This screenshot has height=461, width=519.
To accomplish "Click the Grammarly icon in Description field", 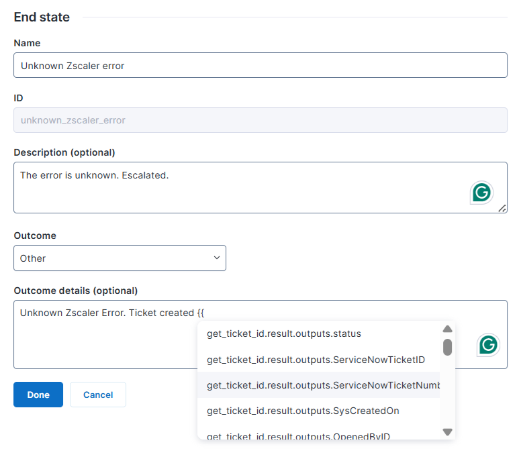I will tap(481, 193).
